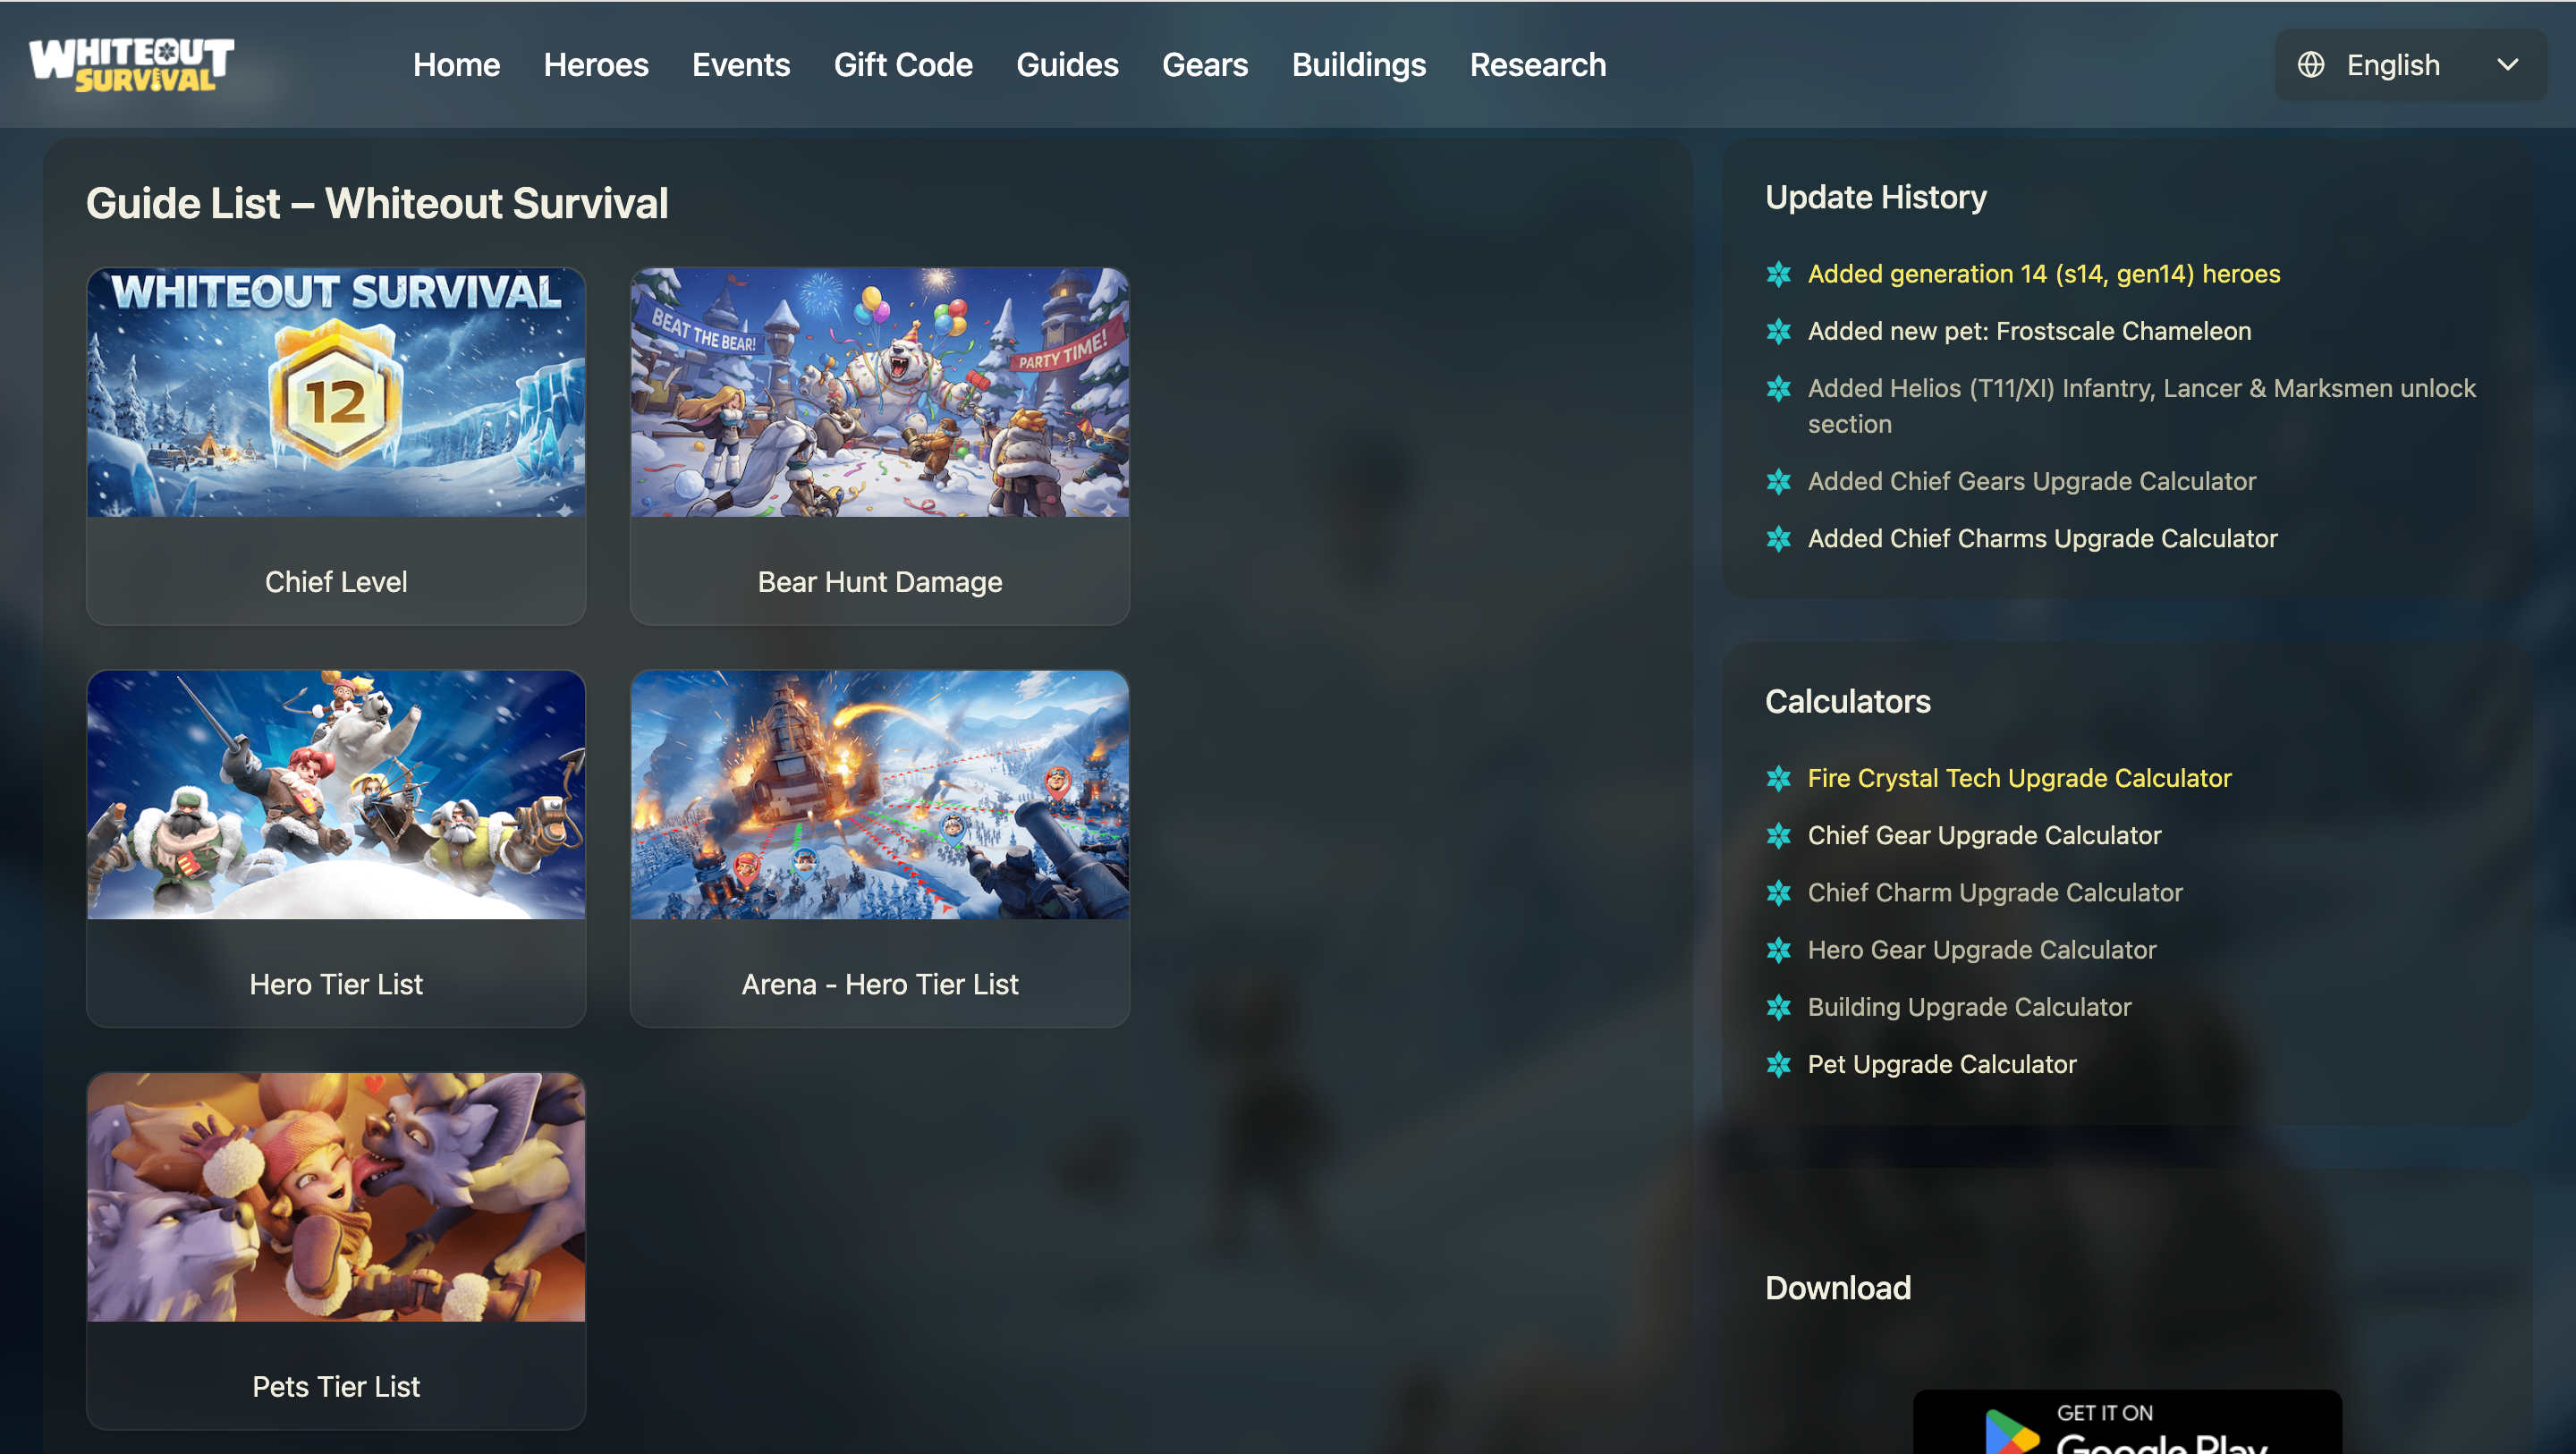
Task: Open the Guides menu item
Action: tap(1067, 64)
